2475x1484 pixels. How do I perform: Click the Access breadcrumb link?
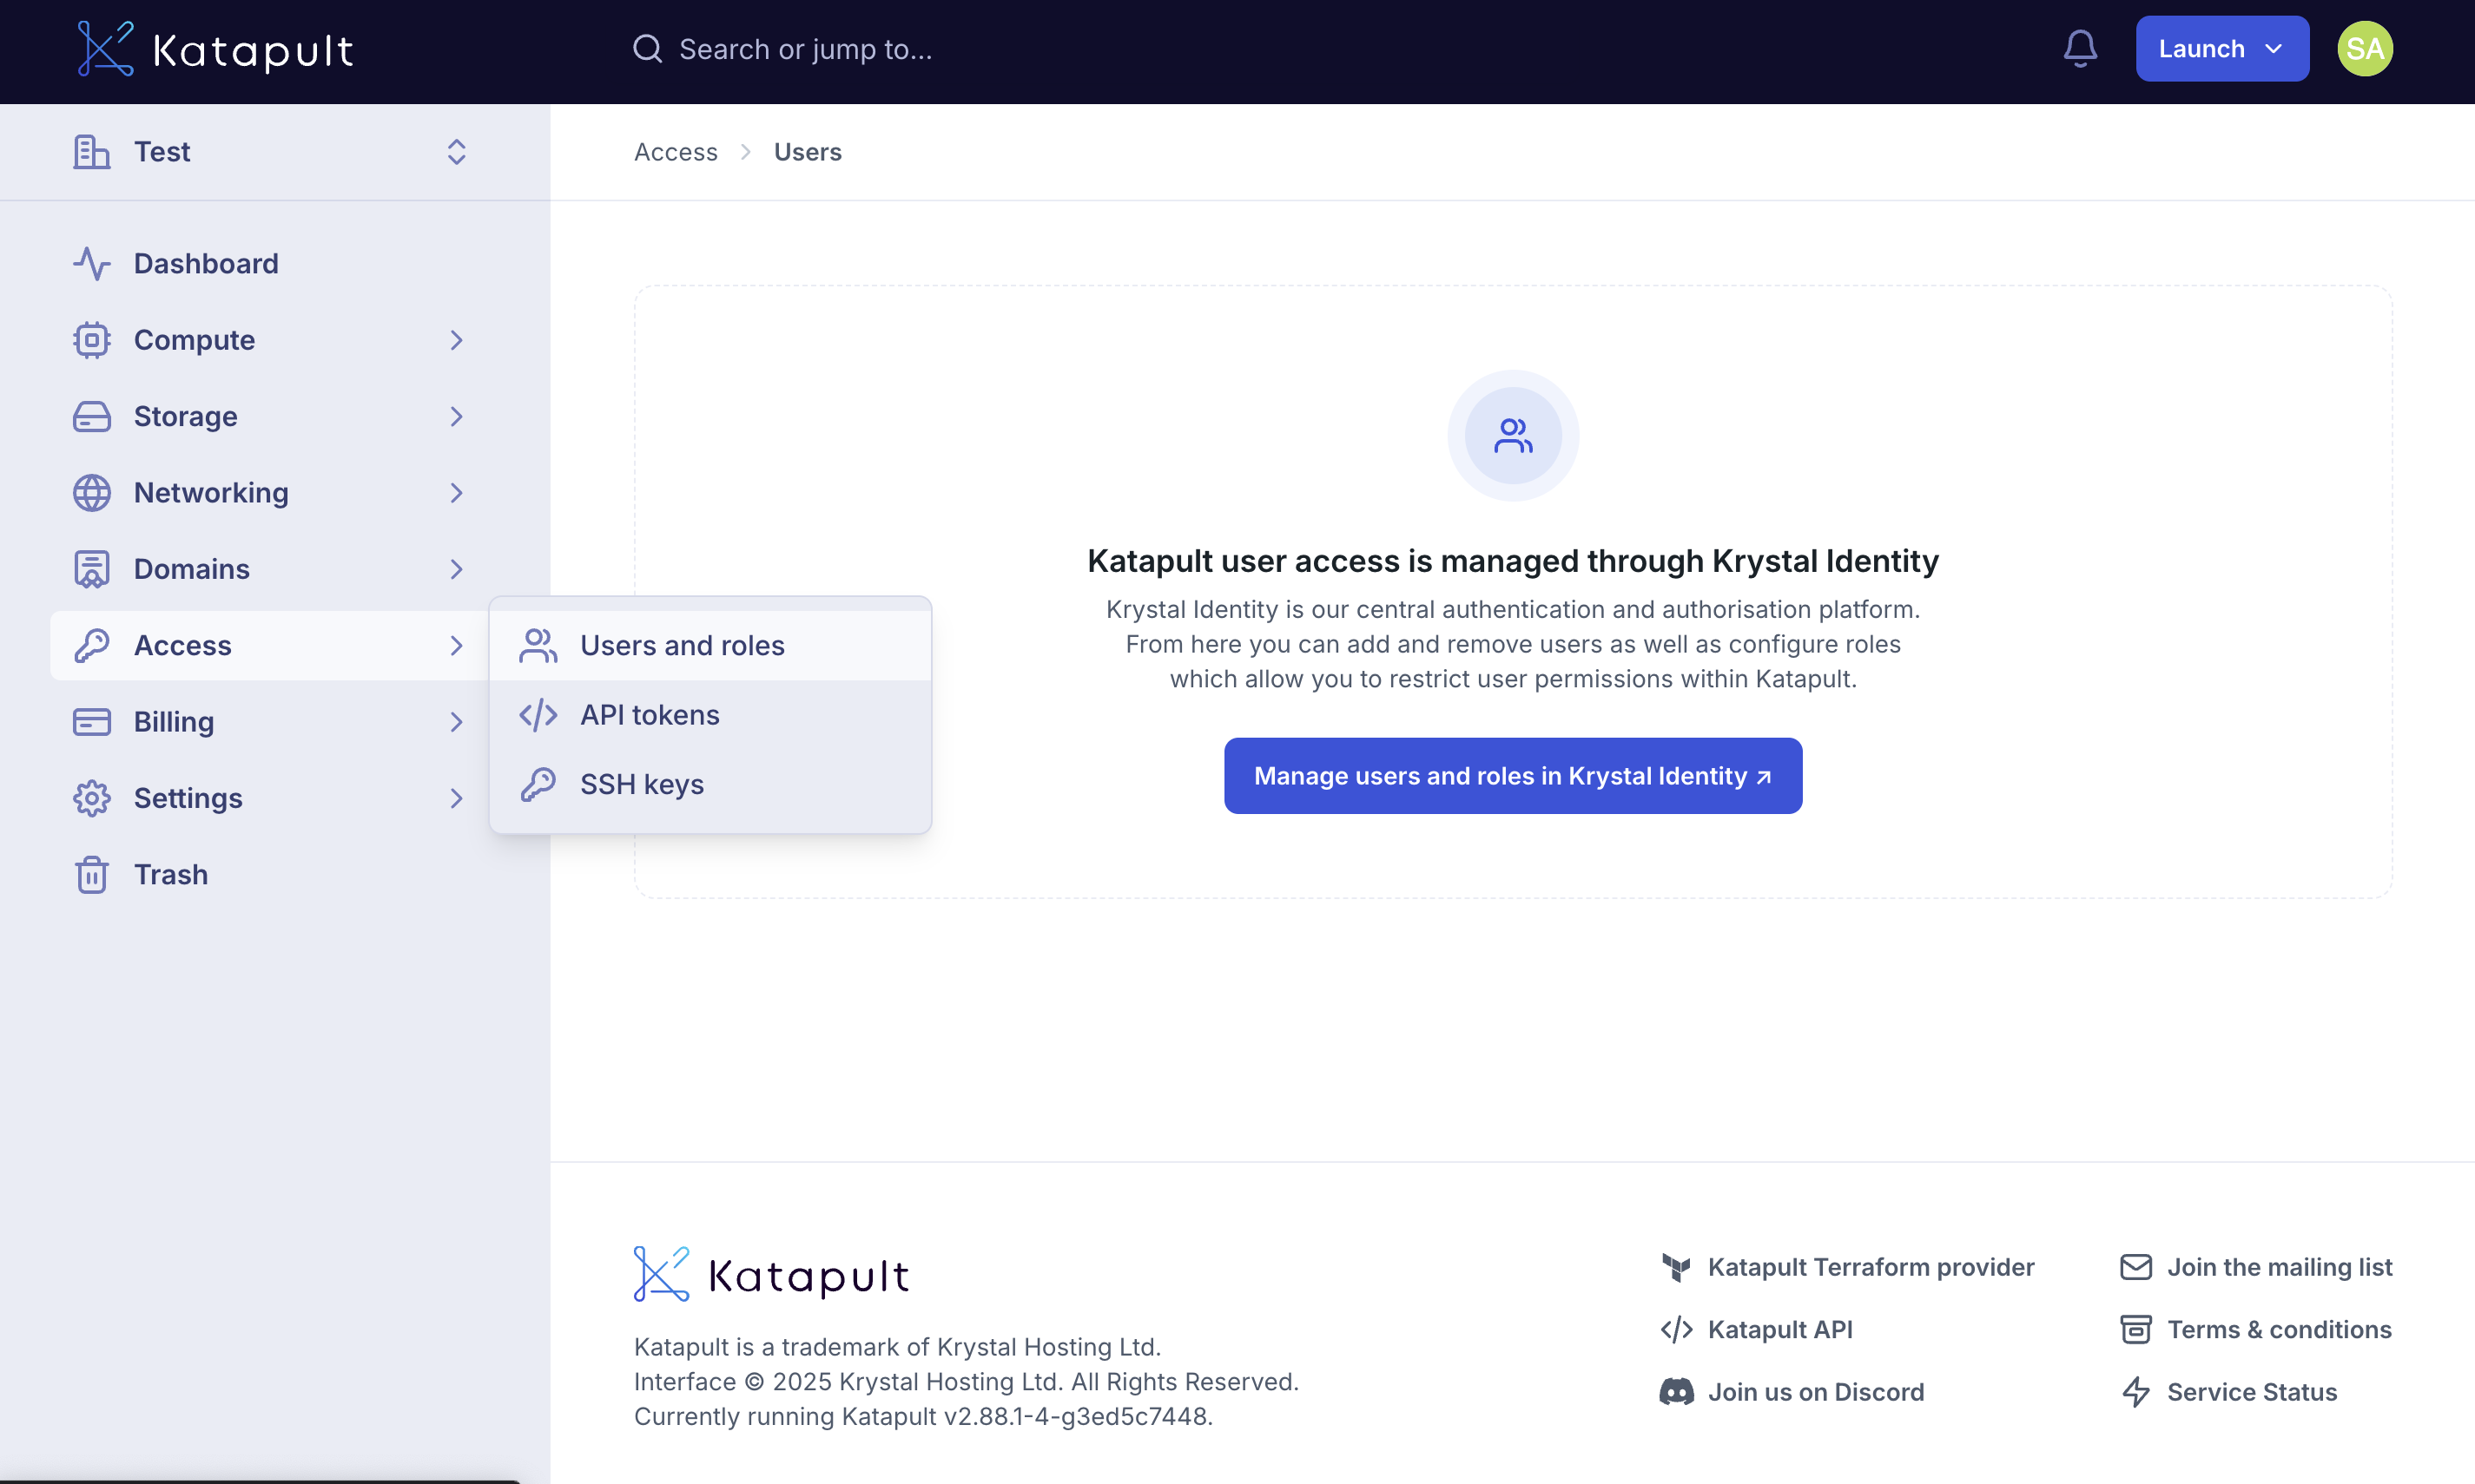(676, 152)
